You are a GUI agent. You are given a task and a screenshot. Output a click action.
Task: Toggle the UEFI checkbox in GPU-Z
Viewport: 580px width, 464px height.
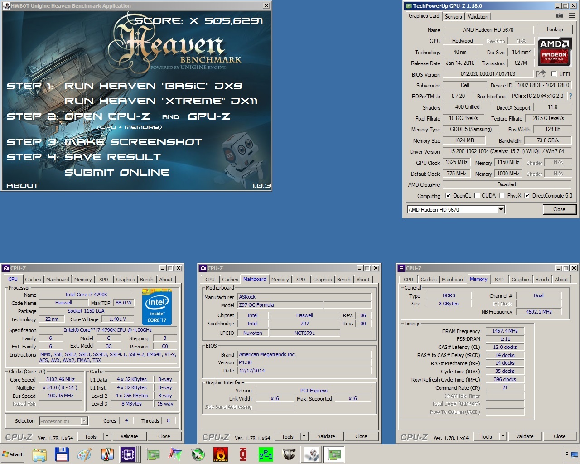point(554,74)
